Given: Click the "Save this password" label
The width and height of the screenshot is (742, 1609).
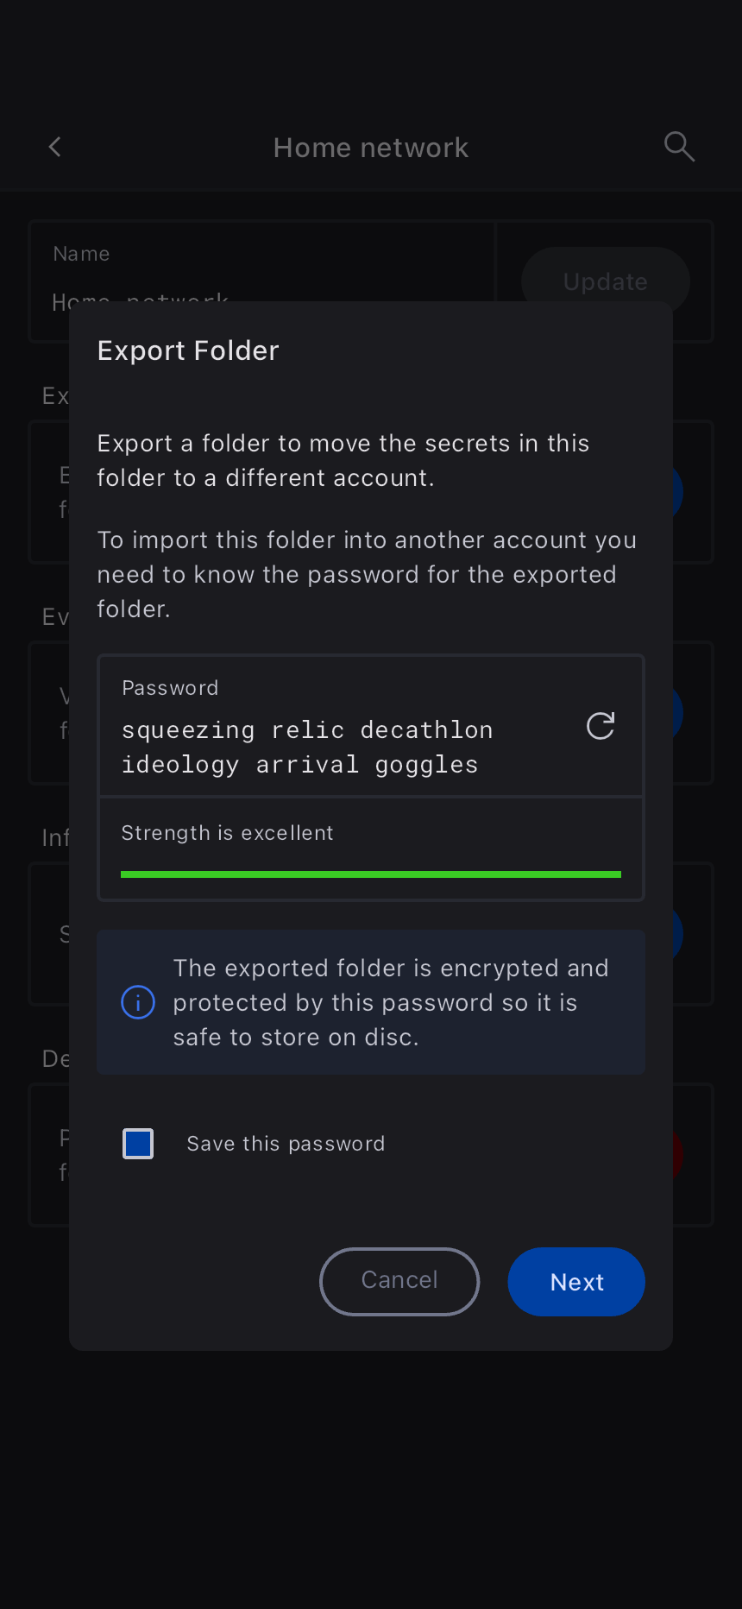Looking at the screenshot, I should (x=286, y=1144).
